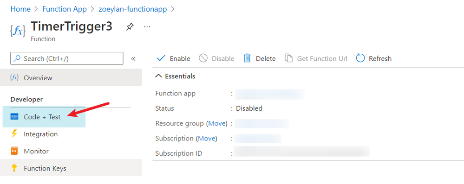Collapse the Essentials section
Viewport: 464px width, 184px height.
coord(158,76)
